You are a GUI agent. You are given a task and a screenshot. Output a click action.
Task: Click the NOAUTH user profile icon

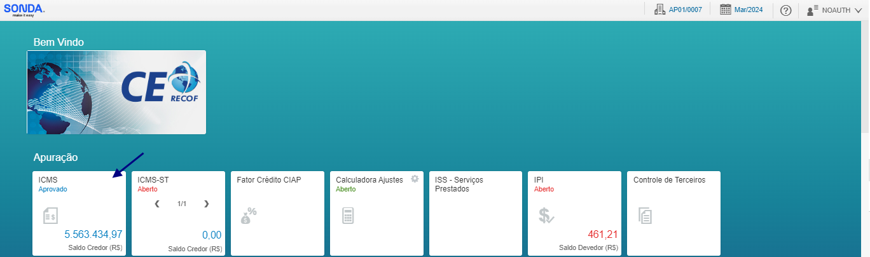click(811, 10)
